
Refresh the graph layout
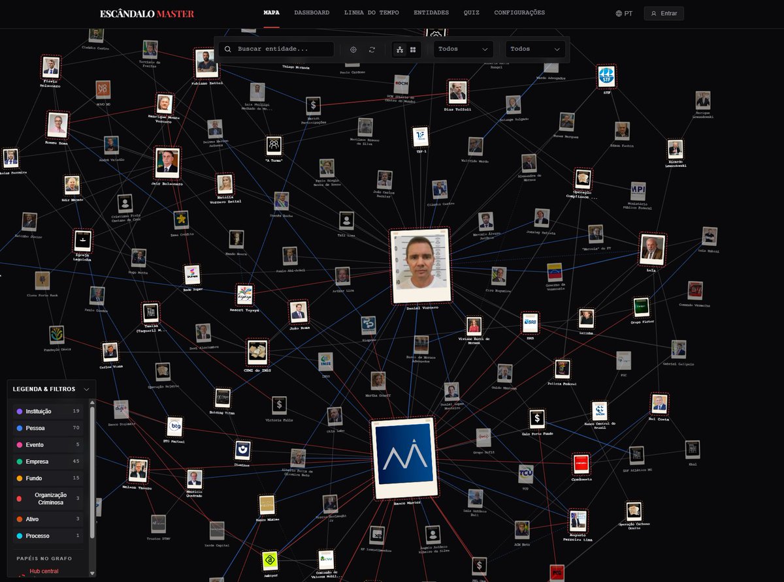pyautogui.click(x=372, y=50)
